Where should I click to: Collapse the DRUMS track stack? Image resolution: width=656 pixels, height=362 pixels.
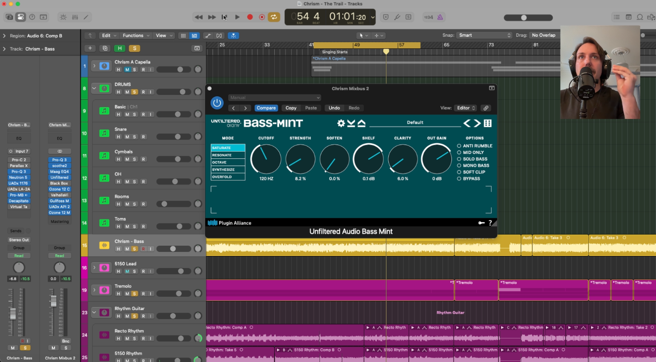(94, 88)
